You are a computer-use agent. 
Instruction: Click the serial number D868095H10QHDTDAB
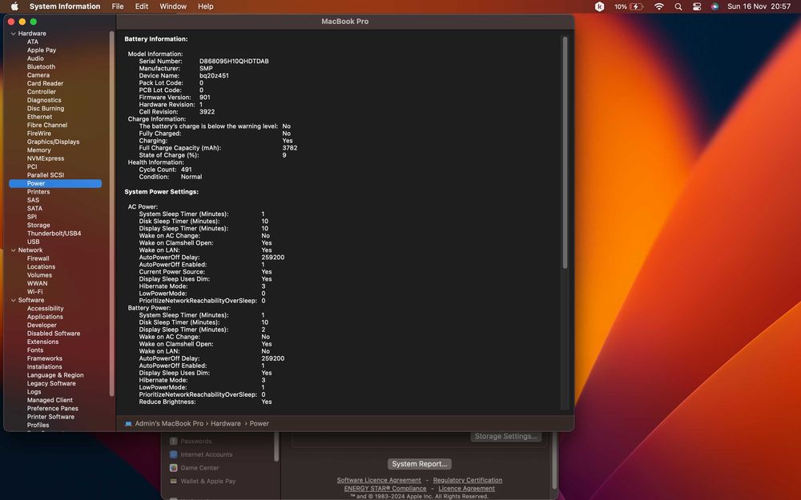click(234, 62)
